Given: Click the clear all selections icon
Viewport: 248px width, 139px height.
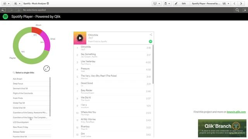Looking at the screenshot, I should 18,10.
